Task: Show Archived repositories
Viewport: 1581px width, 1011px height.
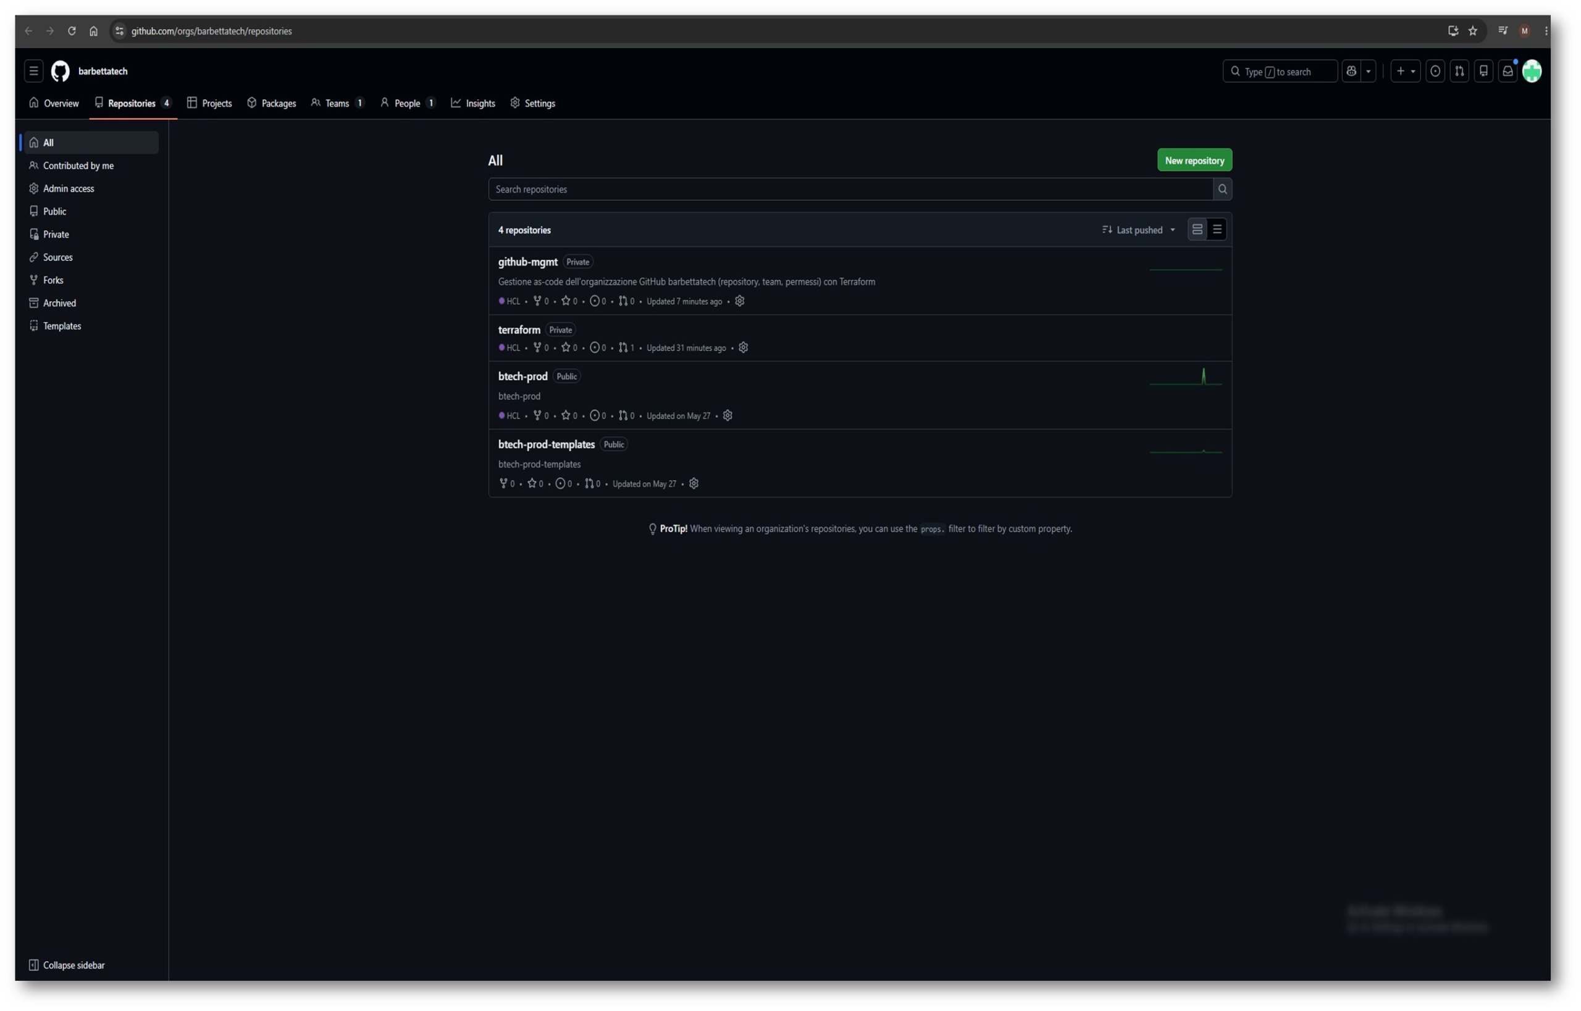Action: click(90, 303)
